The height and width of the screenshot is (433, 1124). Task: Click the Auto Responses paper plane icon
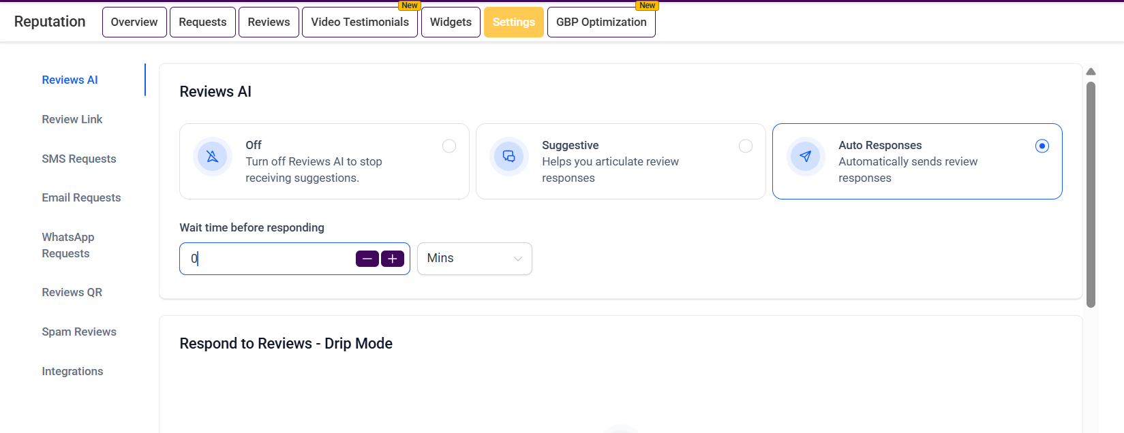click(x=806, y=157)
